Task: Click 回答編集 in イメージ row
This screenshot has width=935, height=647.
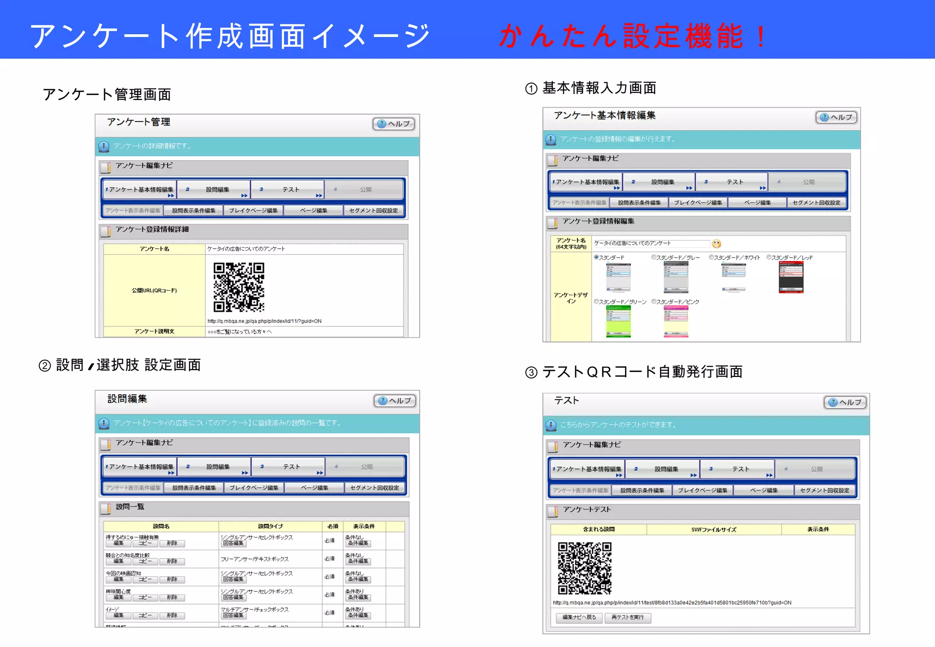Action: point(233,616)
